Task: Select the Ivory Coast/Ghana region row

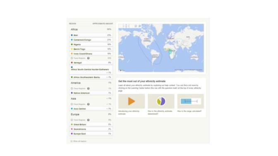Action: tap(91, 54)
